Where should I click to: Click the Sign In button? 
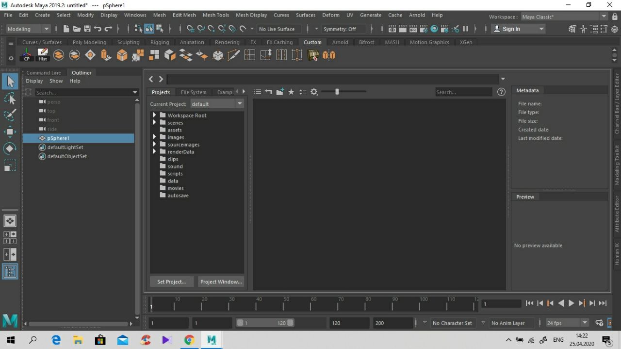click(x=519, y=29)
